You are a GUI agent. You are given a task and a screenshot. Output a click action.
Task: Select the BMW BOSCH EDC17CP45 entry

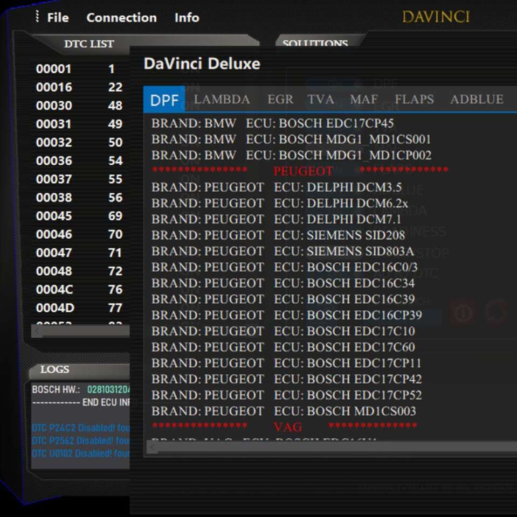tap(273, 123)
